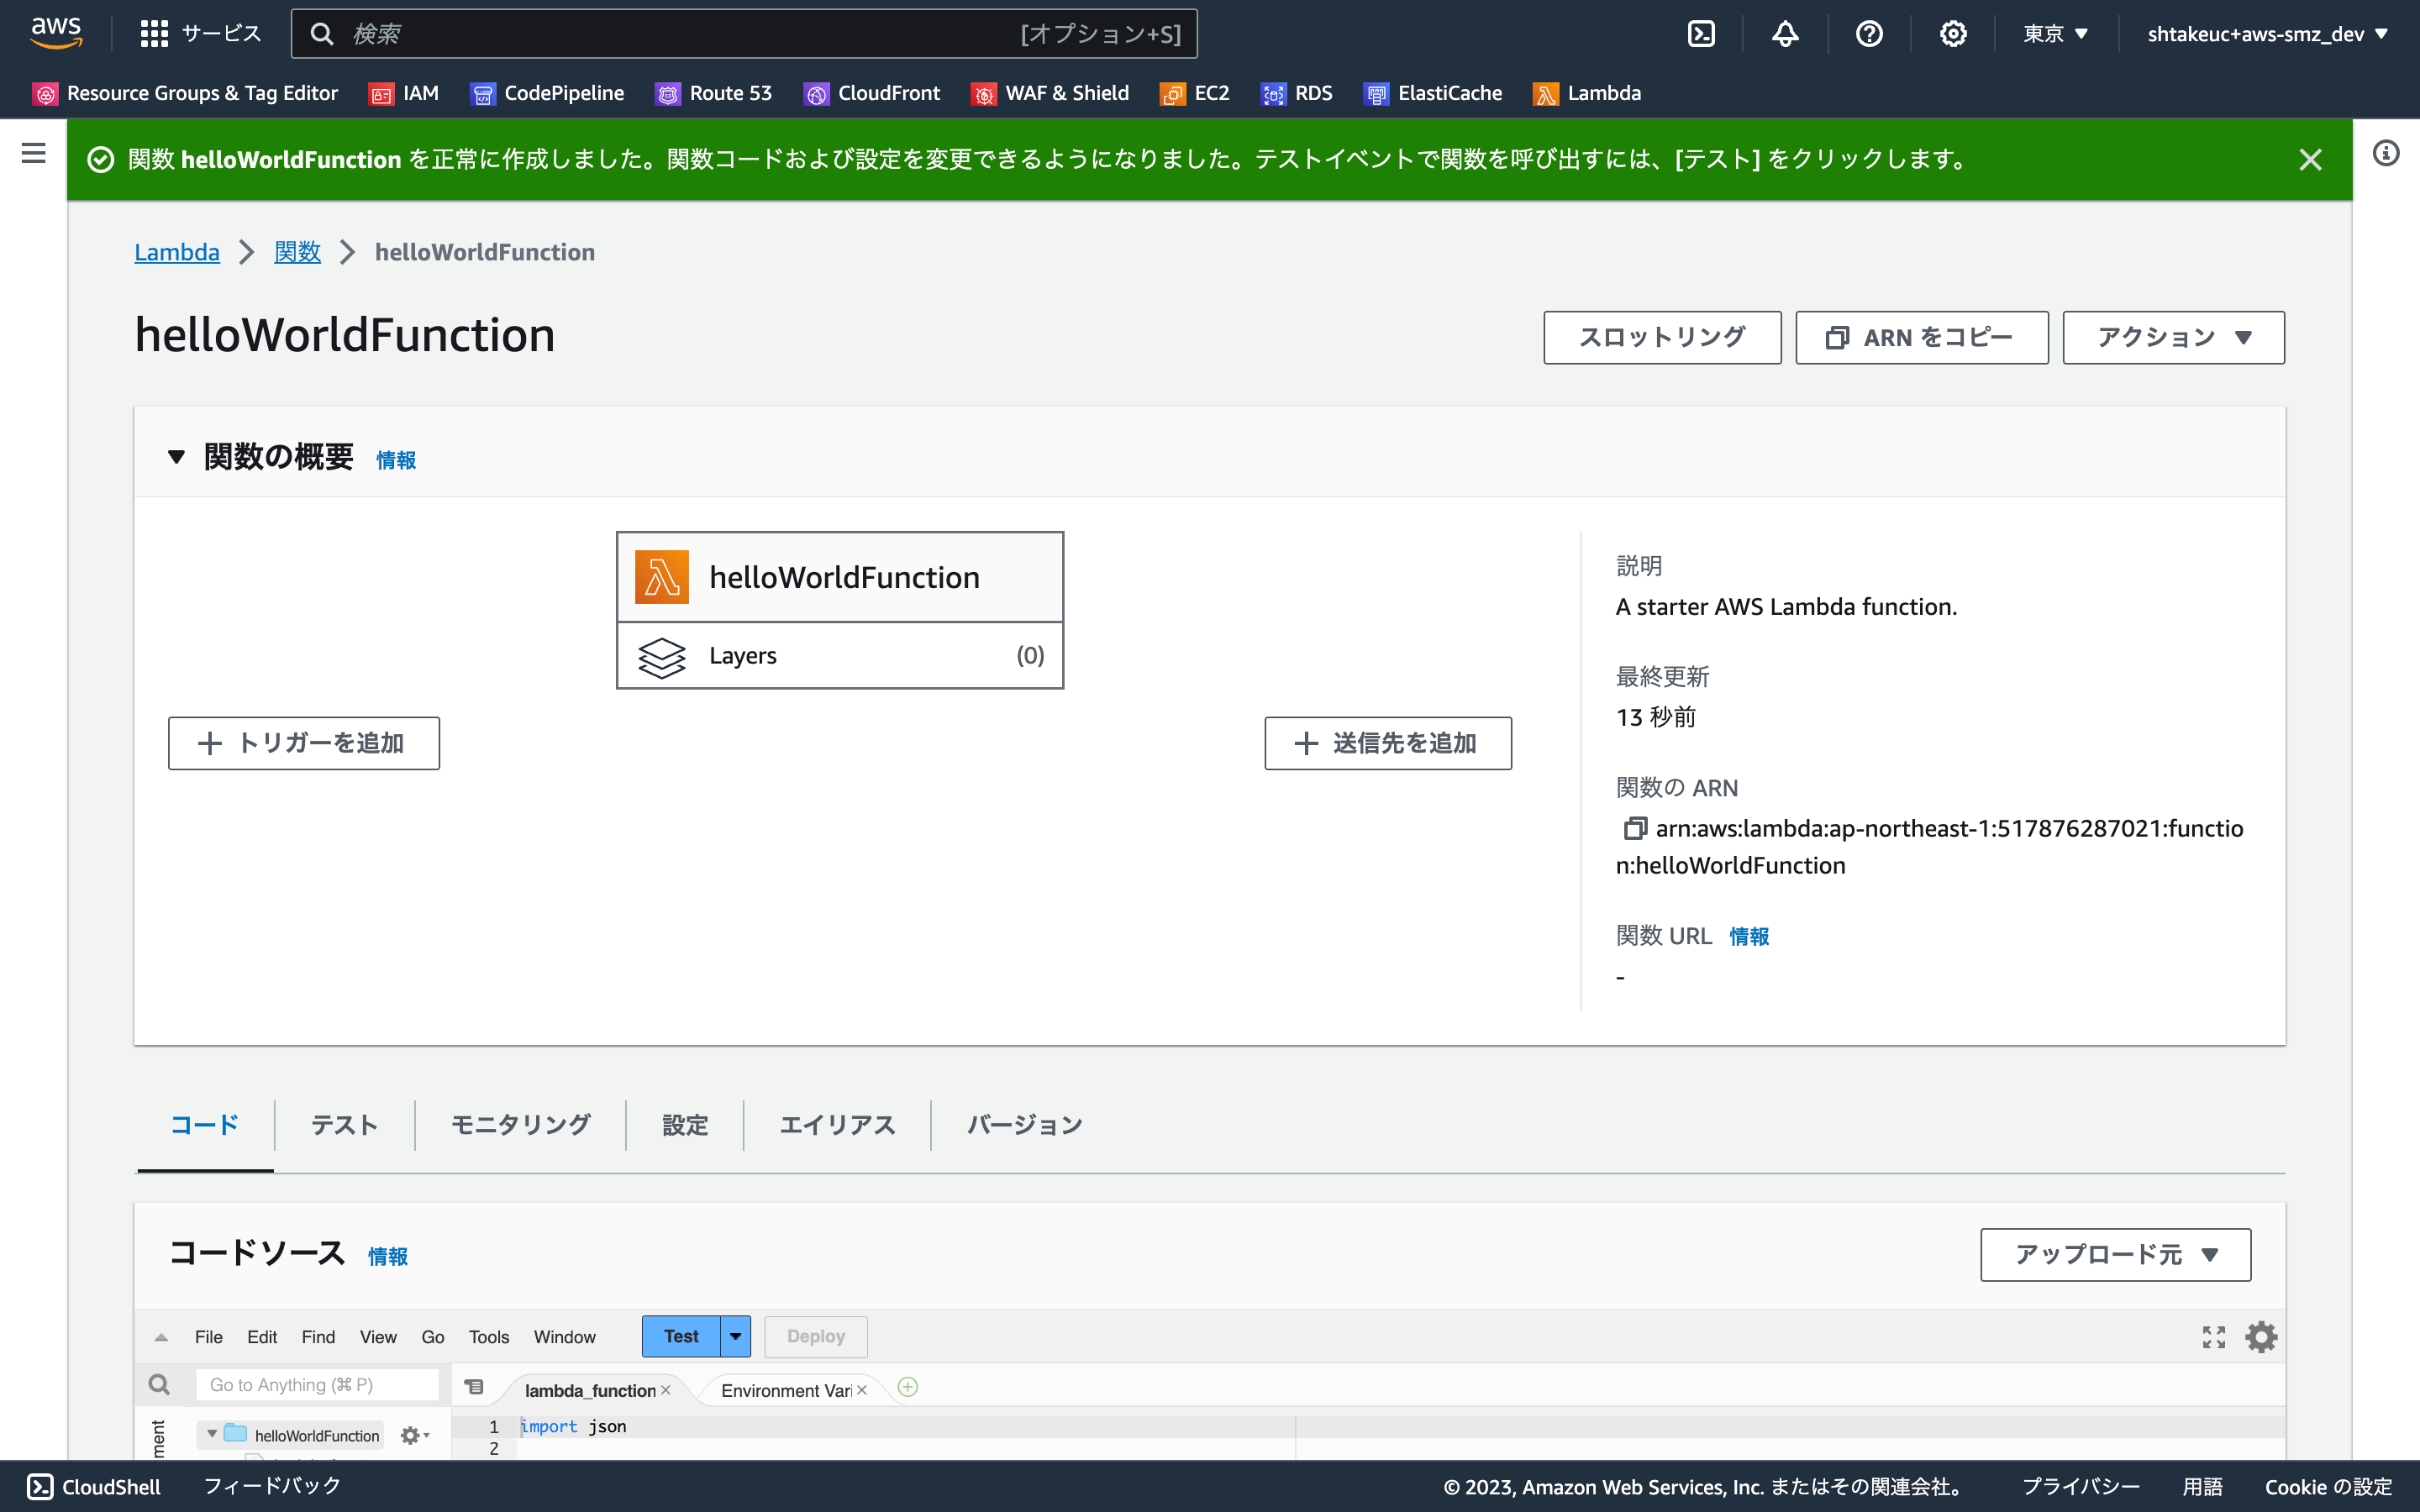Open the サービス grid menu

click(x=200, y=34)
